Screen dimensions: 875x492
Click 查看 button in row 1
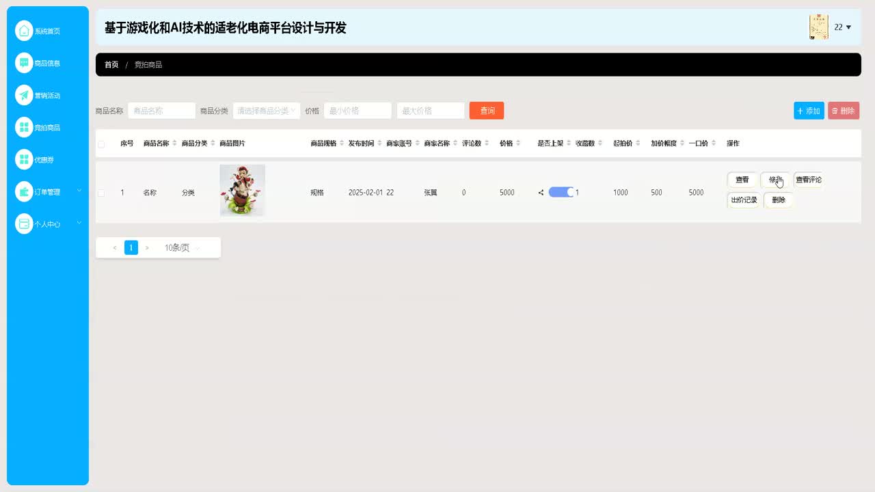click(x=742, y=180)
